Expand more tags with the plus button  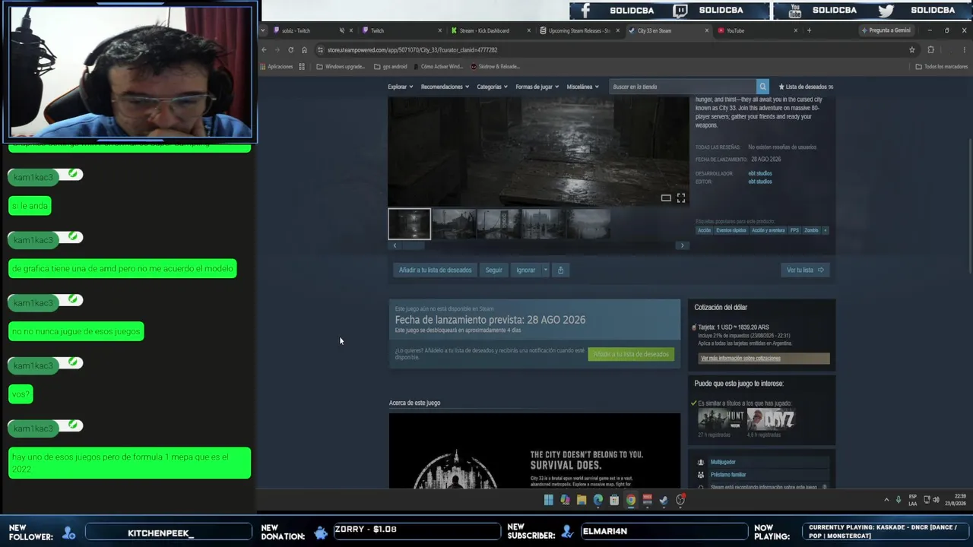(825, 230)
